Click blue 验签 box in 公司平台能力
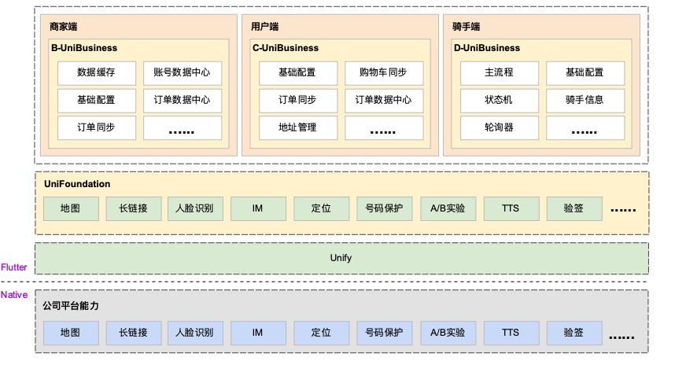This screenshot has width=675, height=368. point(574,333)
